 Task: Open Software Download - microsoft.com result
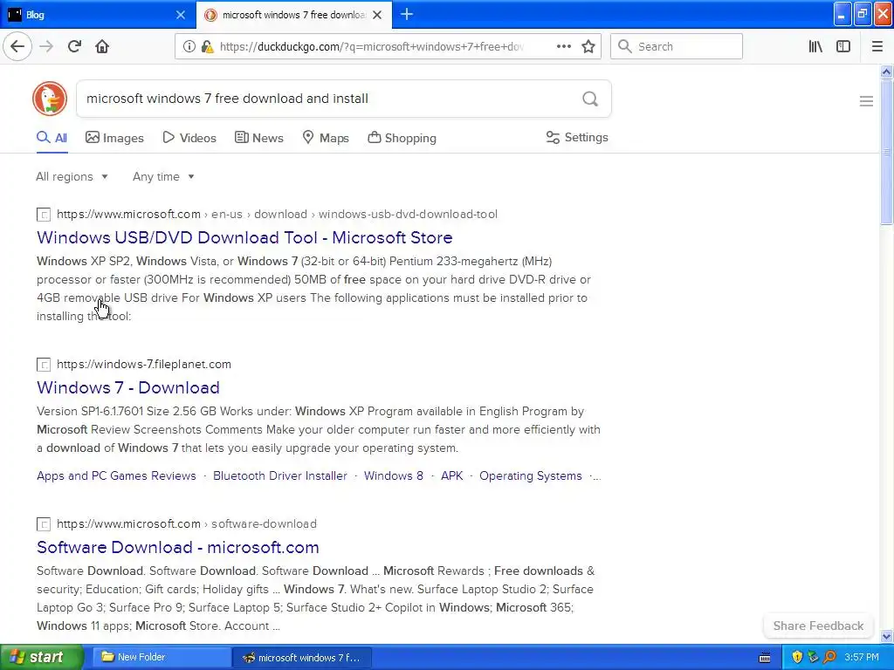tap(178, 547)
